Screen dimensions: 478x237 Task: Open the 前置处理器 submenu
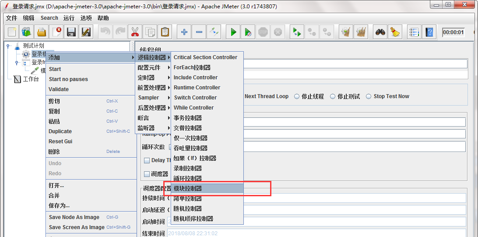point(153,88)
